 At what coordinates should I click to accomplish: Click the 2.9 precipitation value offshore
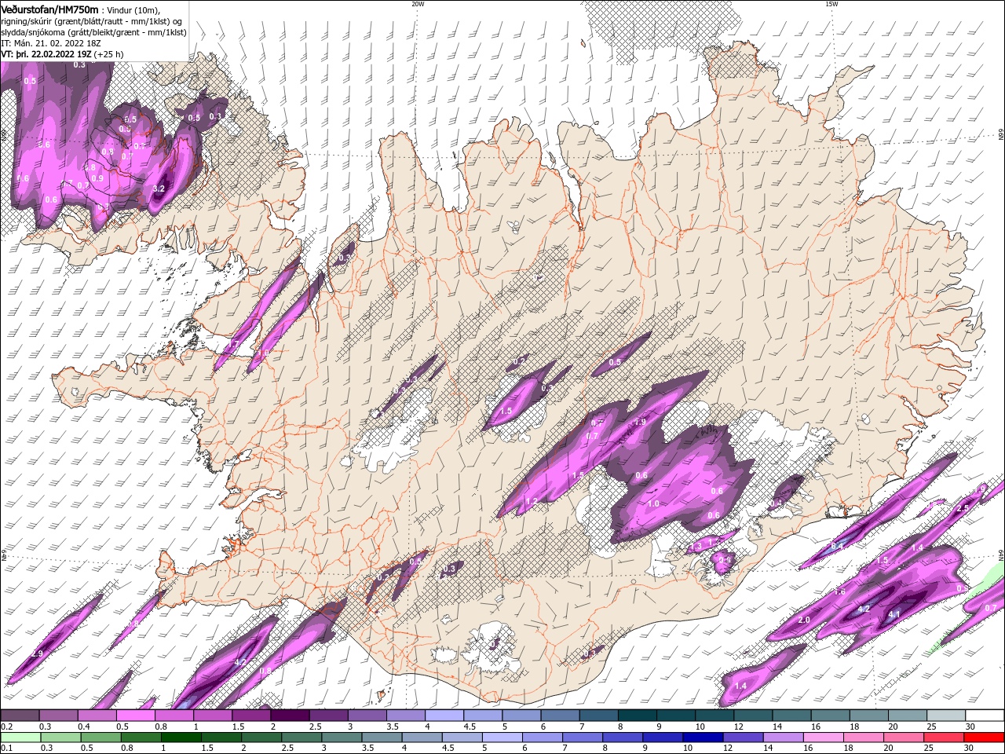click(x=37, y=654)
